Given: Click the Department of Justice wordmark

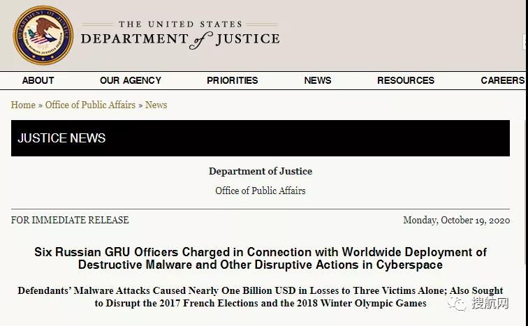Looking at the screenshot, I should pos(180,34).
